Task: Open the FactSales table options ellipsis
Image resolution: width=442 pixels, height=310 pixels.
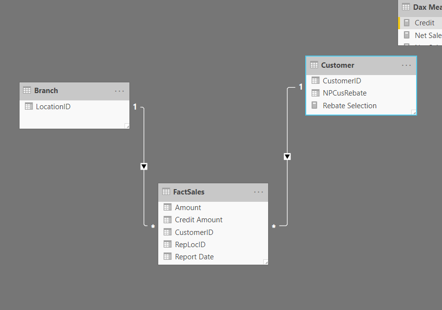Action: click(258, 192)
